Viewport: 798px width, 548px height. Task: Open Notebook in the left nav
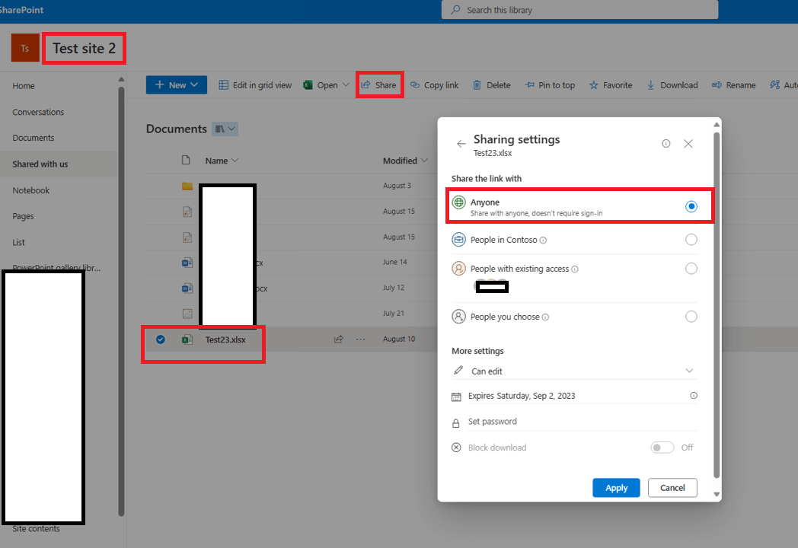tap(31, 190)
